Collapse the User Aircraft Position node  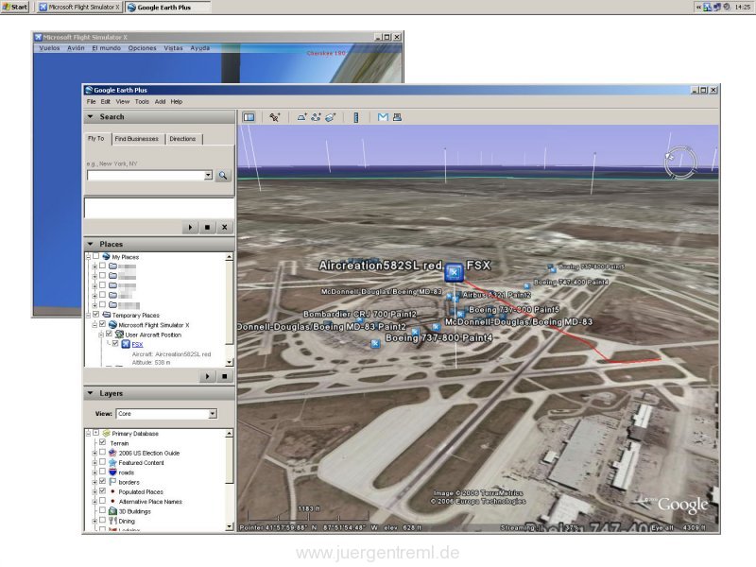(x=101, y=335)
